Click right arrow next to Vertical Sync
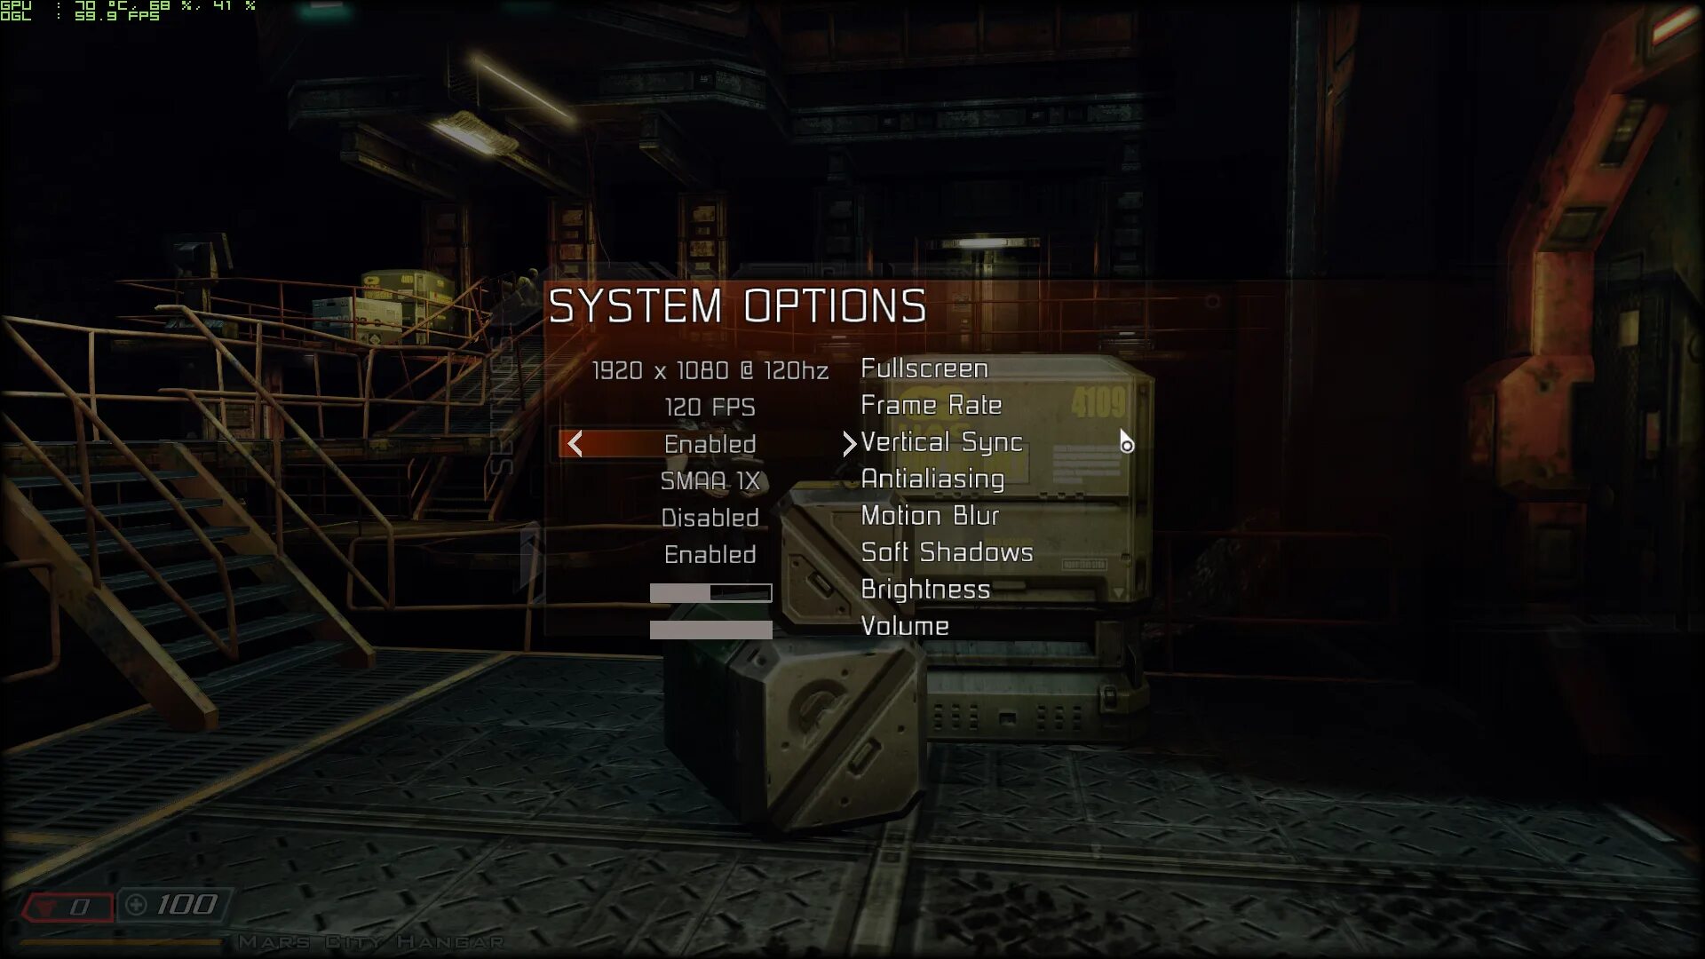The height and width of the screenshot is (959, 1705). 848,442
